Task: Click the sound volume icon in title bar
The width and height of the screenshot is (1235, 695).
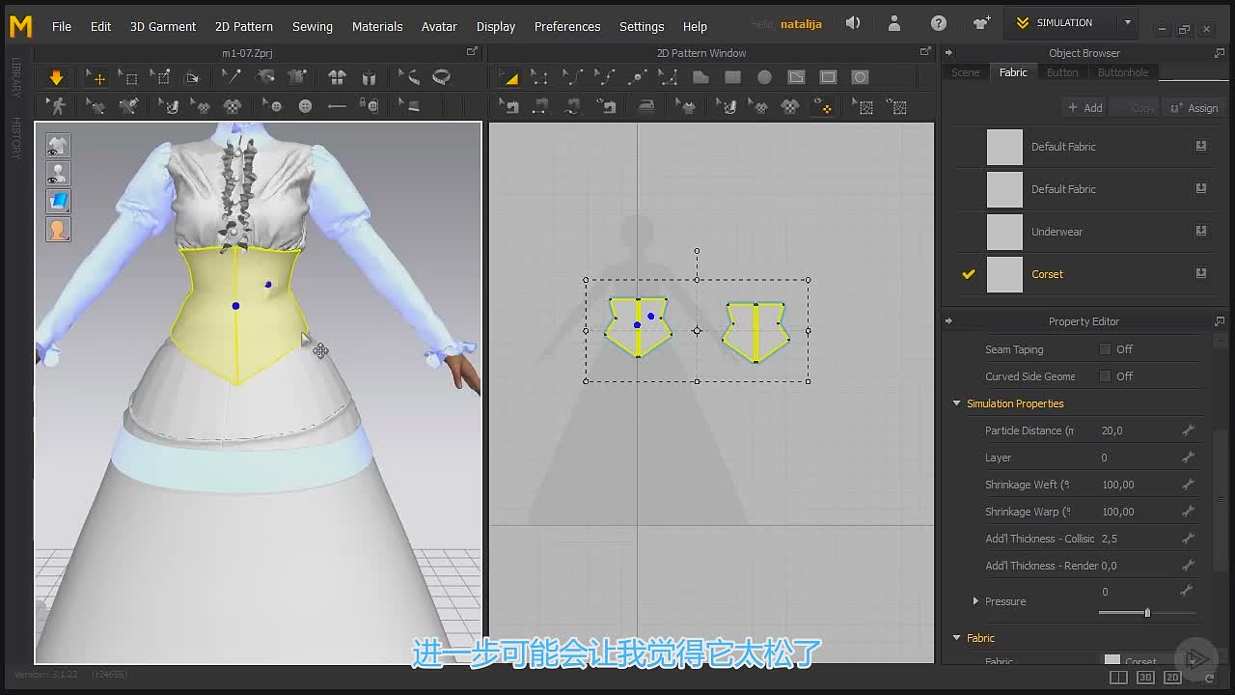Action: click(853, 23)
